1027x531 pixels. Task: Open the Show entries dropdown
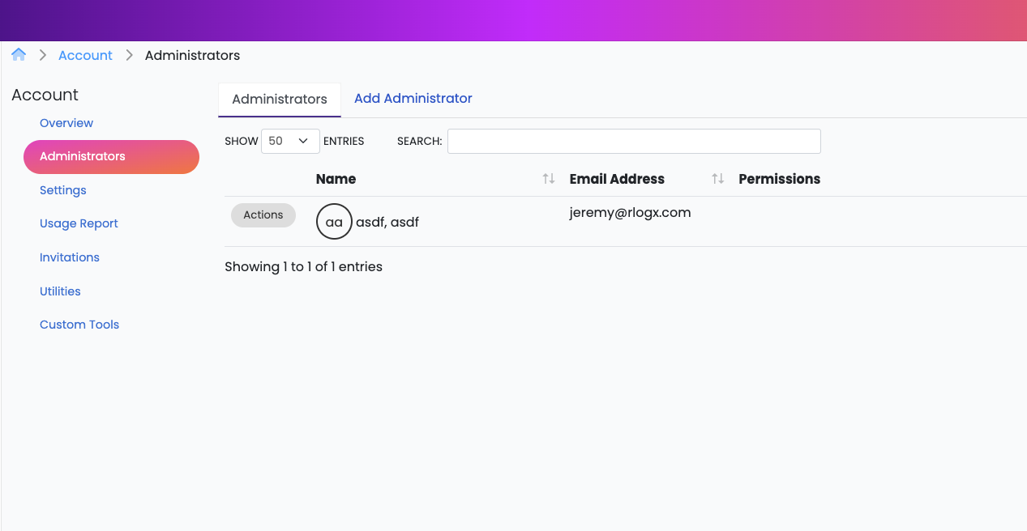click(x=290, y=141)
